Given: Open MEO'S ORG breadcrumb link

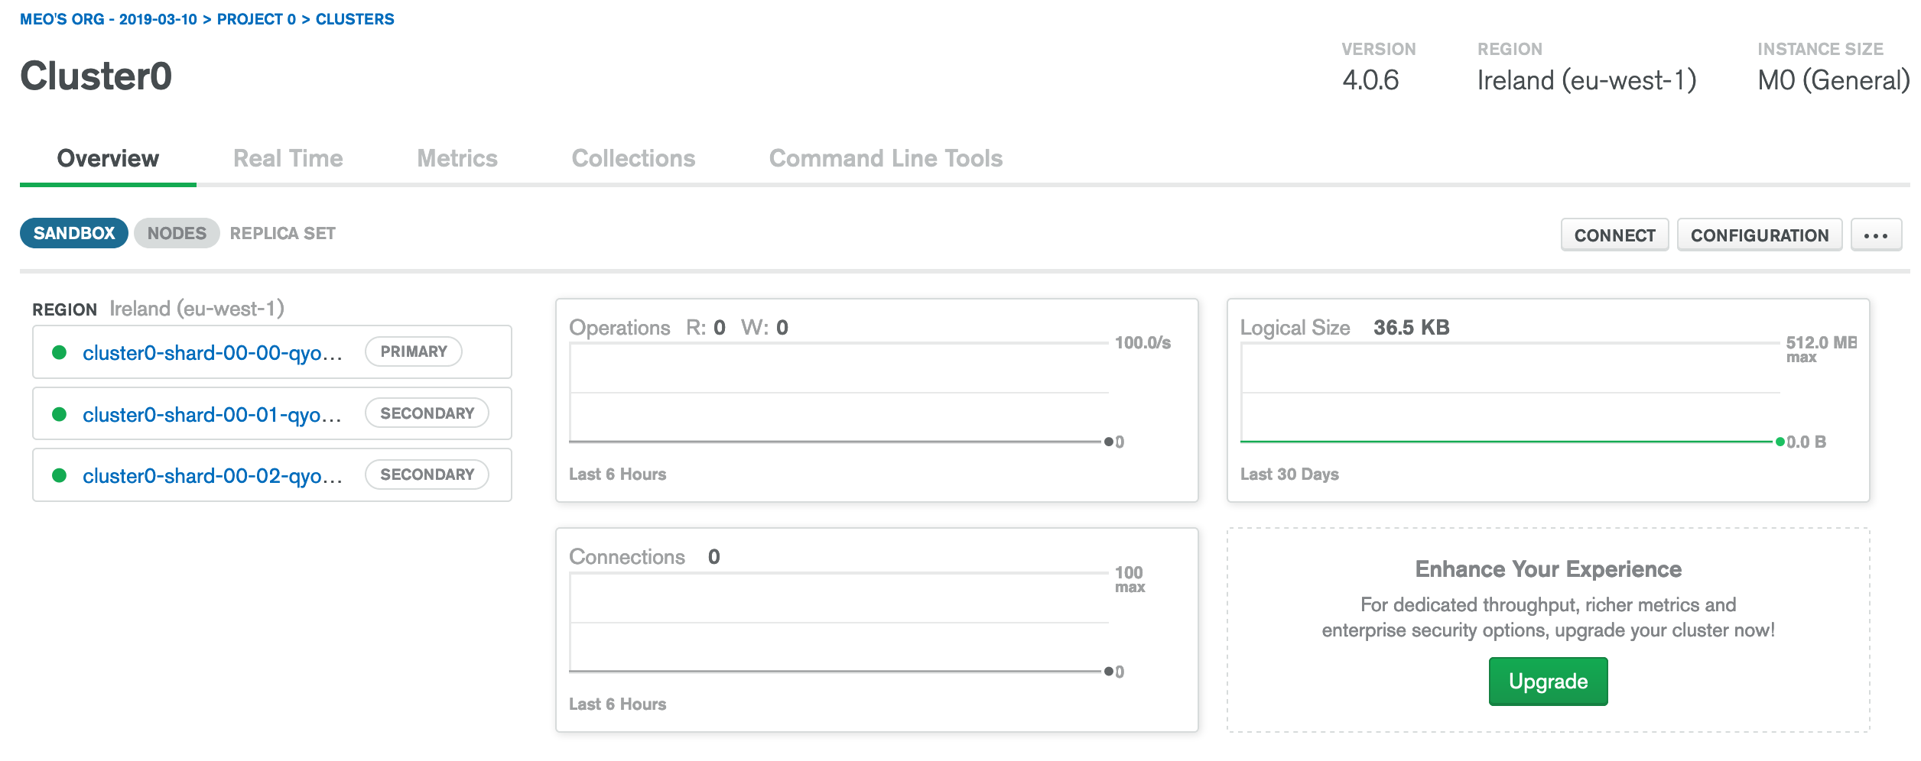Looking at the screenshot, I should point(108,19).
